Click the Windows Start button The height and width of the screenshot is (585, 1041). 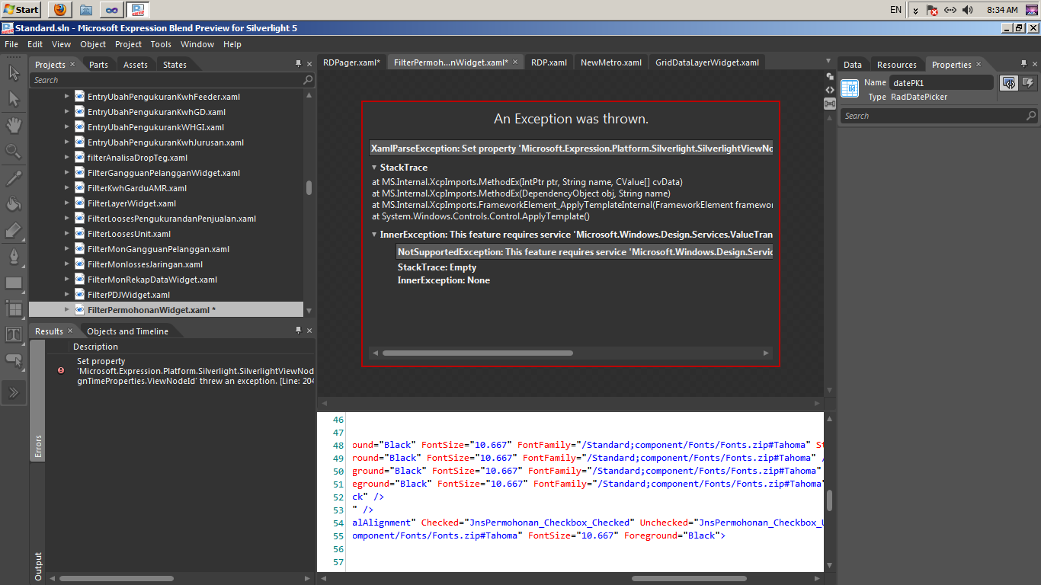pyautogui.click(x=21, y=10)
